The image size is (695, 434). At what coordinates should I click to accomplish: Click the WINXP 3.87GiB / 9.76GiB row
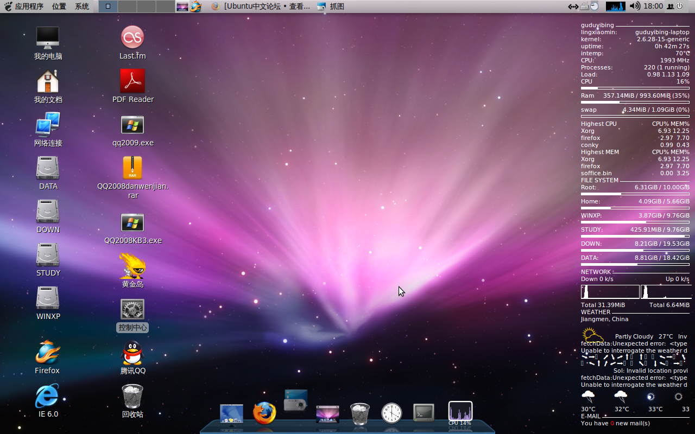635,215
